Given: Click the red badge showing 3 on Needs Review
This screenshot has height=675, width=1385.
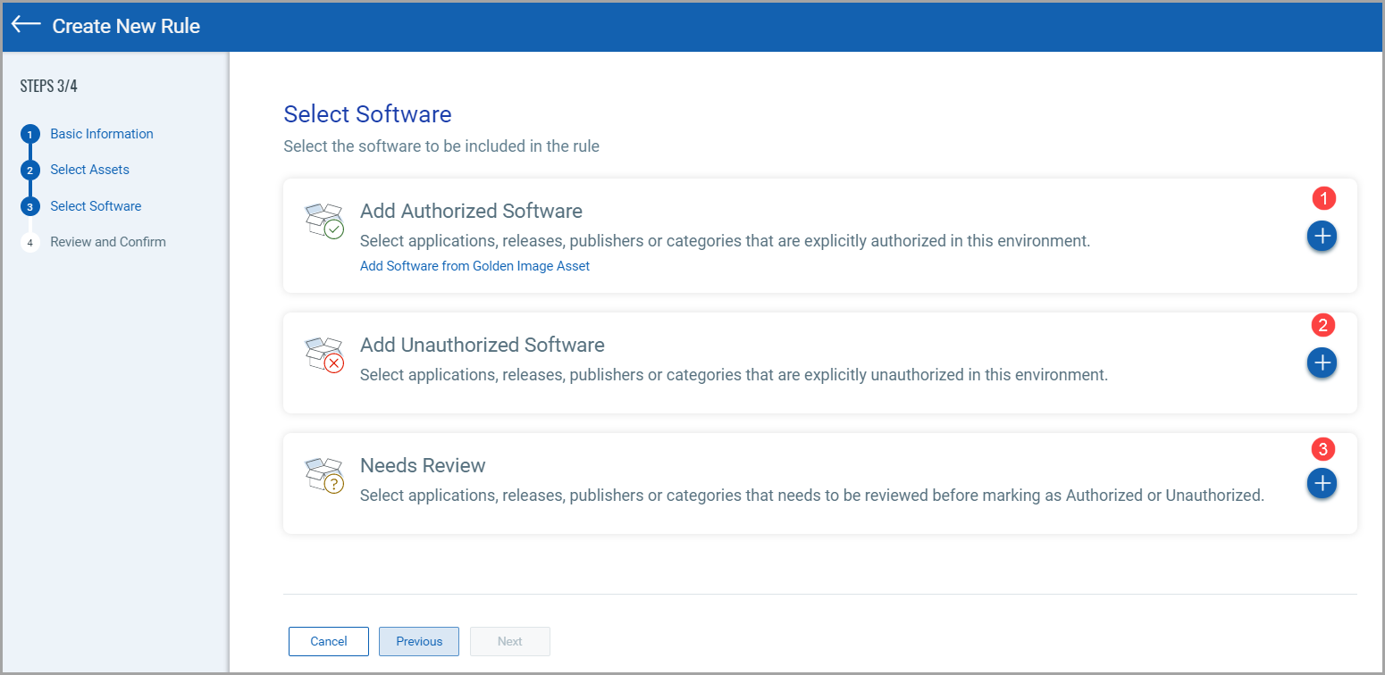Looking at the screenshot, I should coord(1322,448).
